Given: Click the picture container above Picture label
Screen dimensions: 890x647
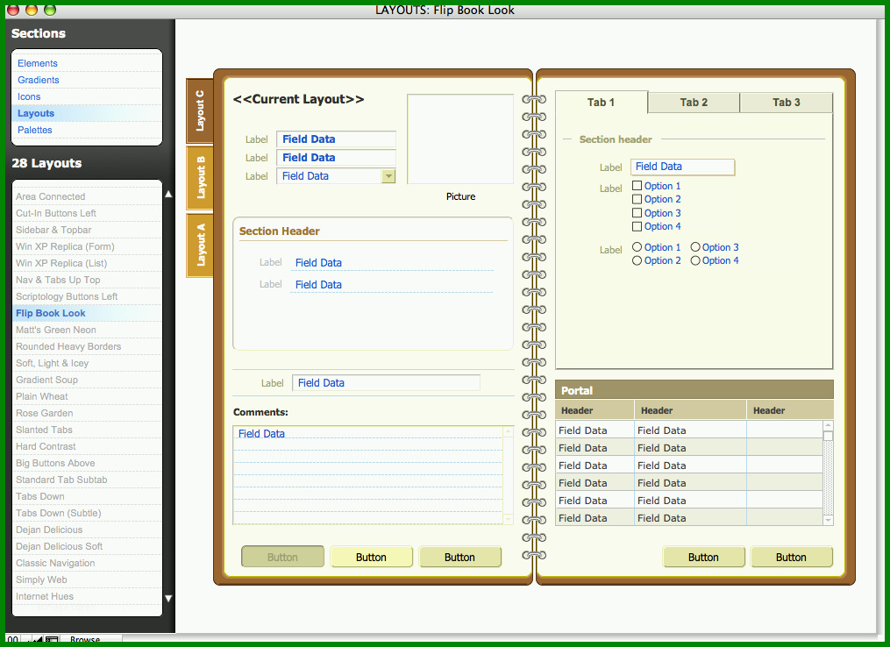Looking at the screenshot, I should coord(460,139).
